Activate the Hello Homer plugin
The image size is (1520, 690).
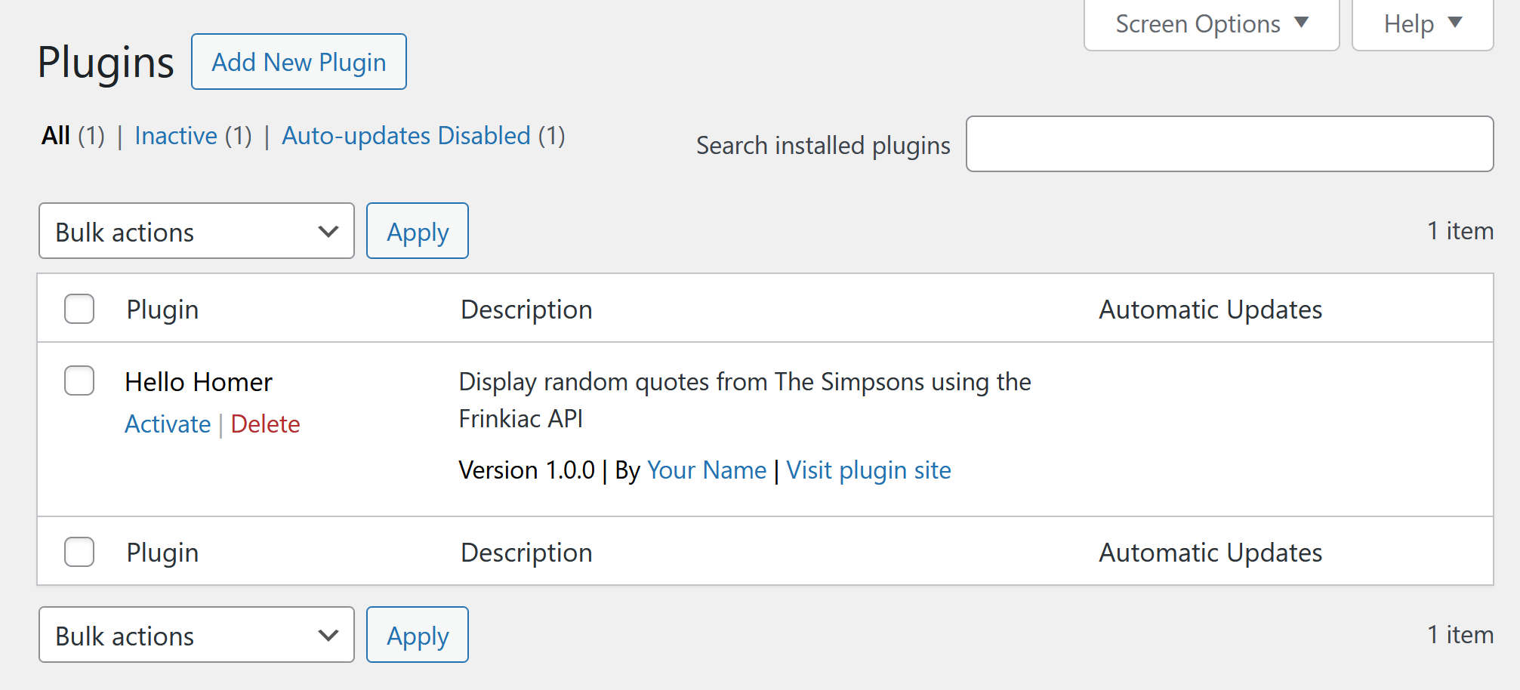(168, 424)
